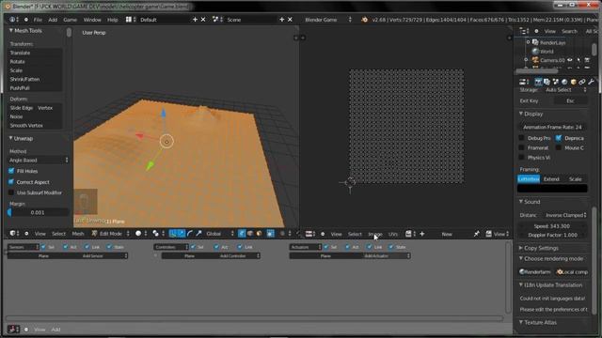
Task: Open the Inverse Clamped distance model dropdown
Action: [x=565, y=215]
